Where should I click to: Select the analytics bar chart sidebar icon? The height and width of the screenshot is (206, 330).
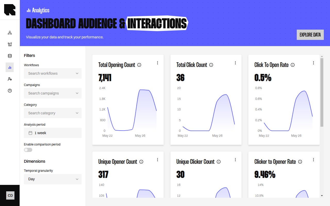(10, 67)
